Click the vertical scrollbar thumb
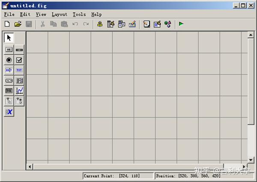This screenshot has height=182, width=257. tap(251, 81)
